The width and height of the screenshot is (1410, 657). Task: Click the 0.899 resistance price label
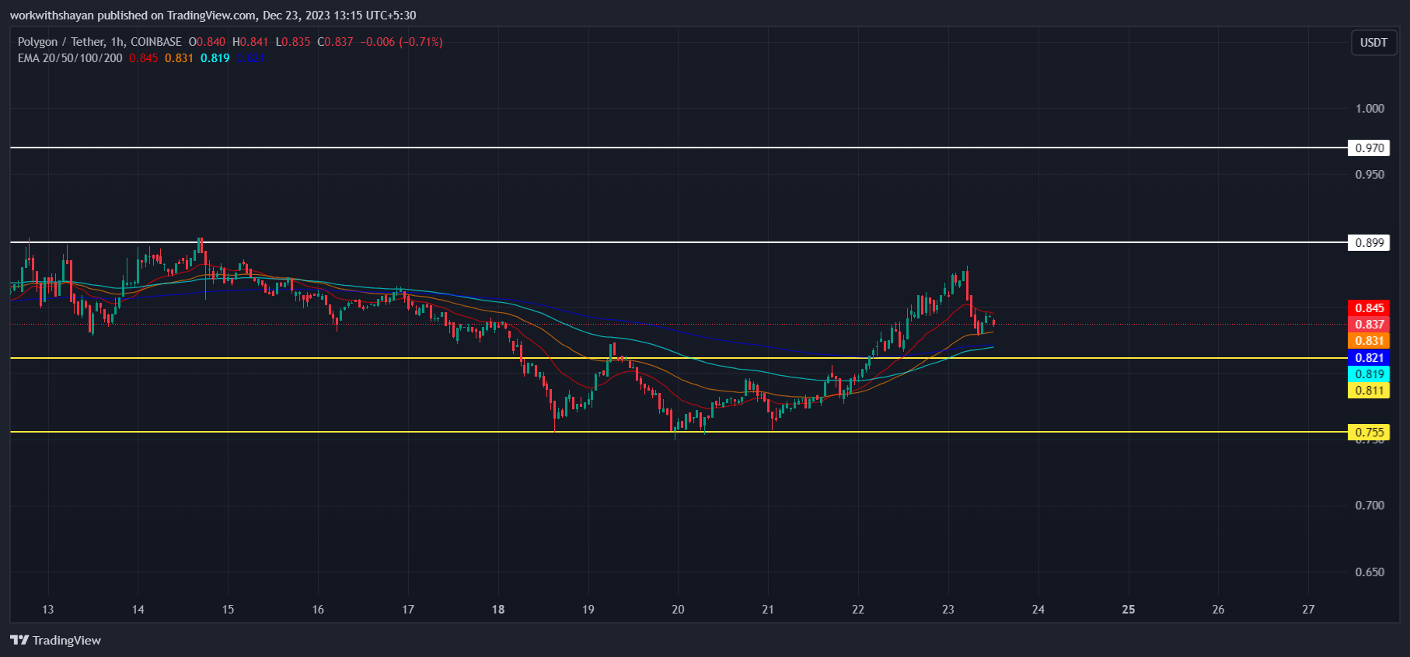[1369, 242]
